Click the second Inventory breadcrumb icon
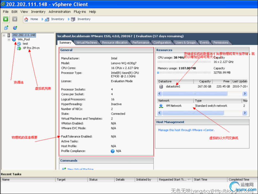258x194 pixels. click(x=73, y=19)
